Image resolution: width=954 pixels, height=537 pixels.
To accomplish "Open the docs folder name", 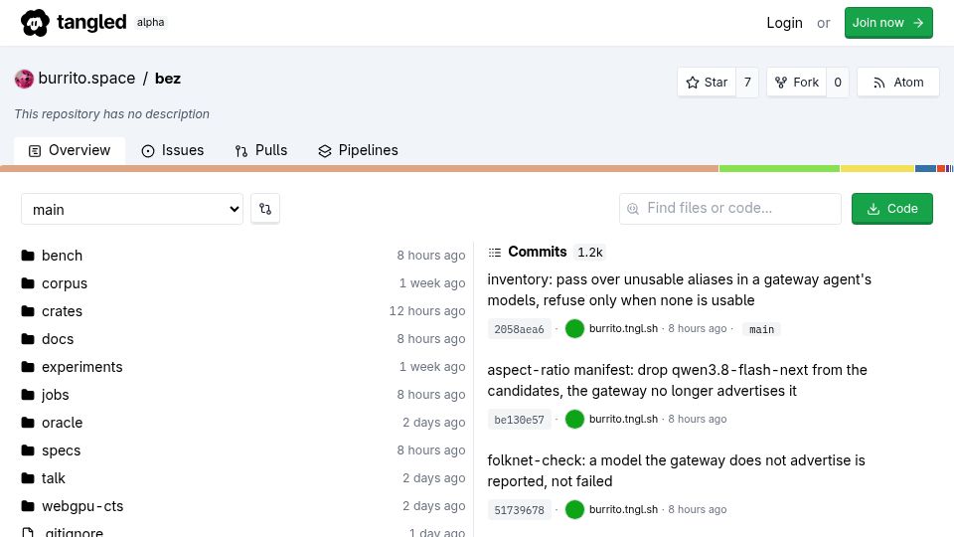I will tap(58, 339).
